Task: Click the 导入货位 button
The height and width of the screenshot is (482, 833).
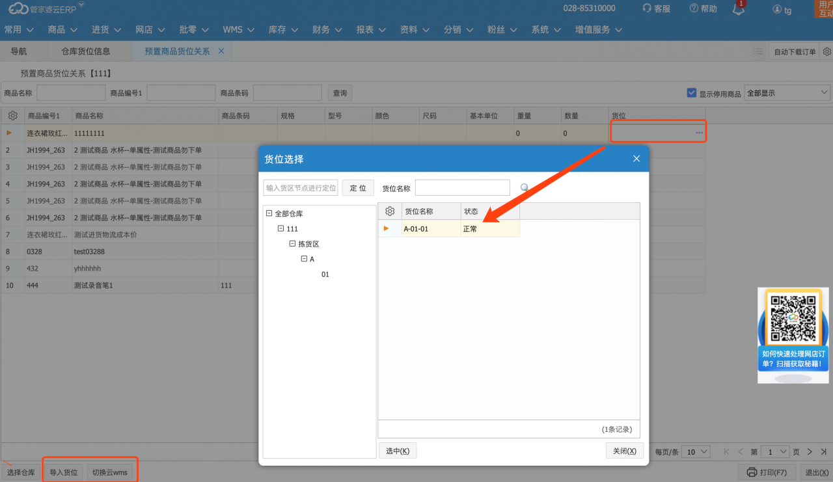Action: coord(64,472)
